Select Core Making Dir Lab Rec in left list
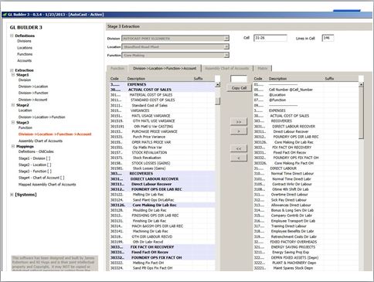374x282 pixels. pyautogui.click(x=162, y=205)
